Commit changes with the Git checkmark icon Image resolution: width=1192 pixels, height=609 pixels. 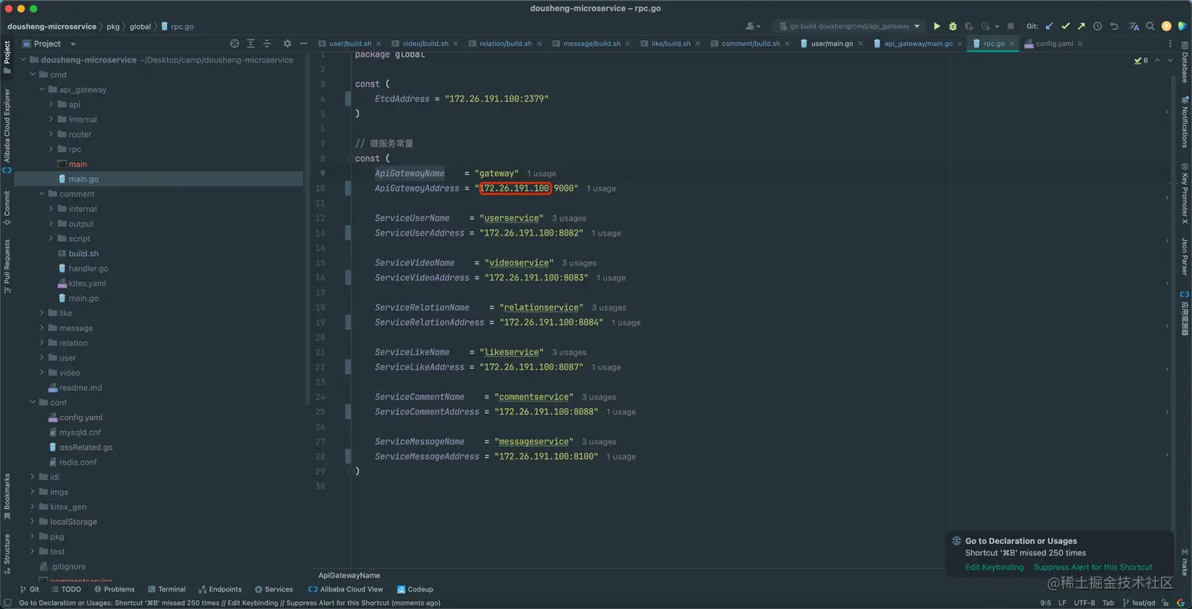1065,26
